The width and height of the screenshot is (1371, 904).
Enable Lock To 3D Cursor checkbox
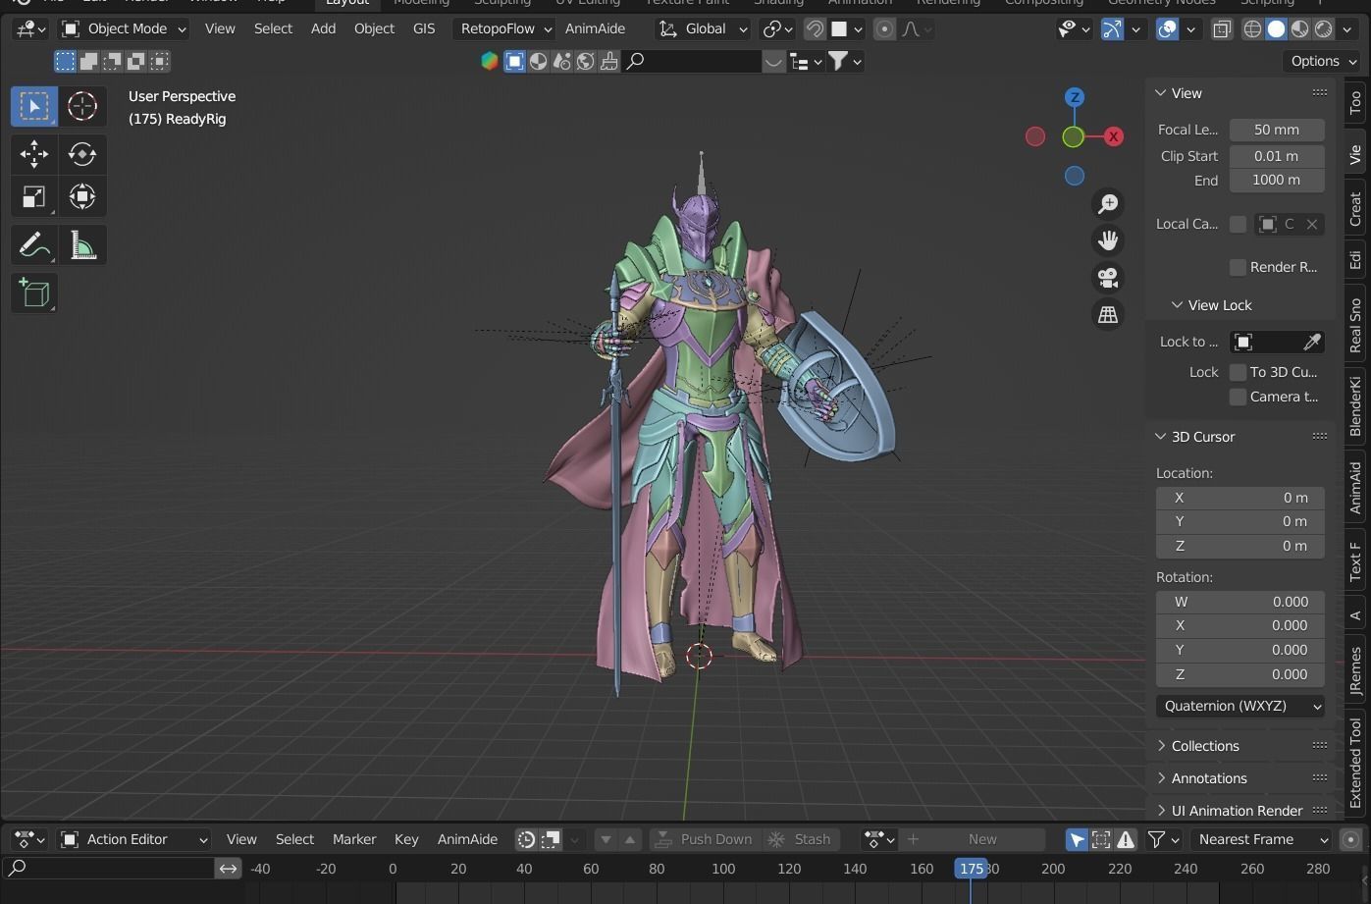coord(1238,372)
